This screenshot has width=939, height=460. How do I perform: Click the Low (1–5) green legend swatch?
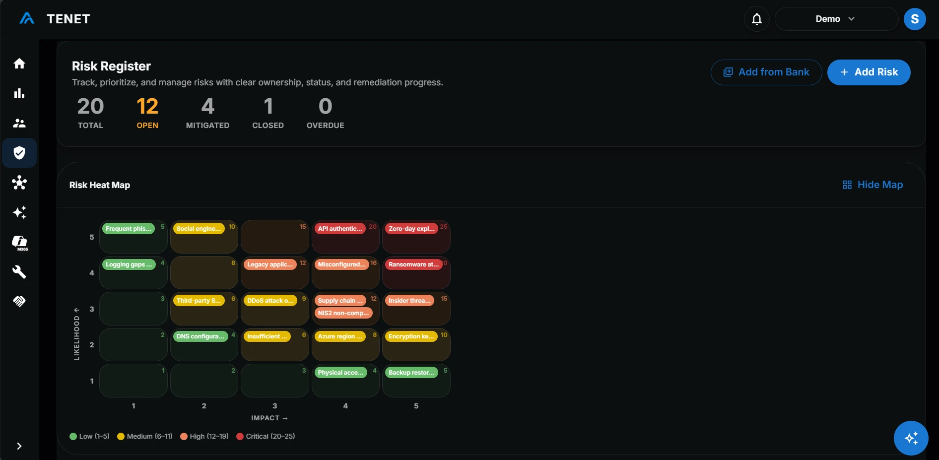pos(73,437)
